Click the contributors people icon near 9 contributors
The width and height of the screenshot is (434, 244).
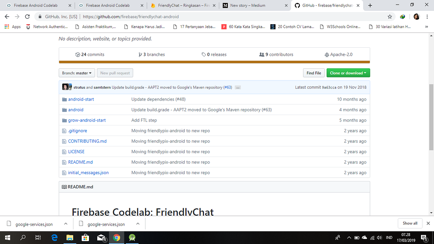tap(261, 54)
